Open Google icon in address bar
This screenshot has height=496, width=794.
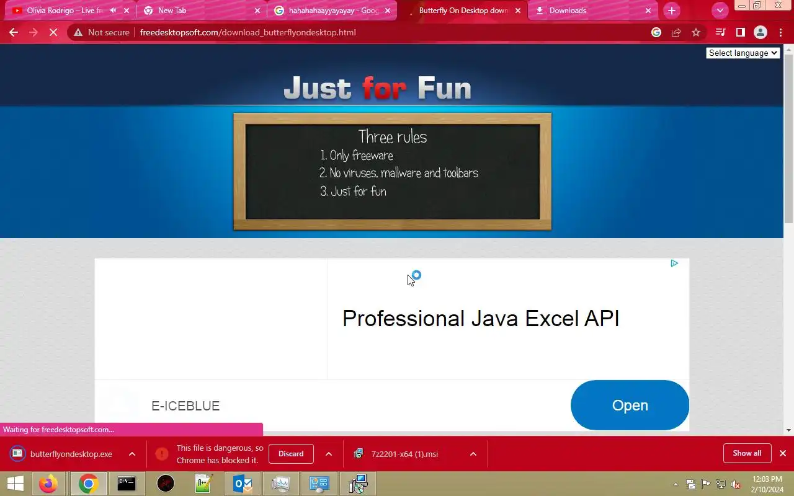656,32
